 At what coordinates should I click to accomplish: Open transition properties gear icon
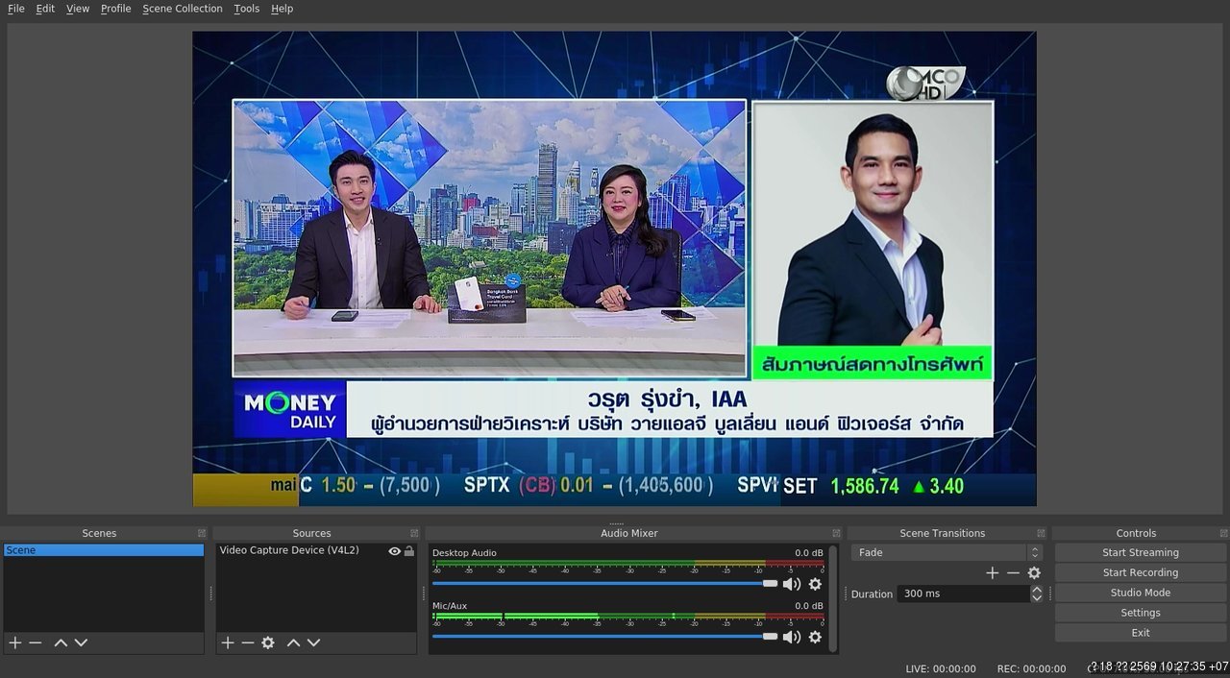click(x=1034, y=573)
